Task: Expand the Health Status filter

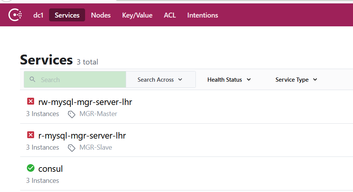Action: click(229, 80)
